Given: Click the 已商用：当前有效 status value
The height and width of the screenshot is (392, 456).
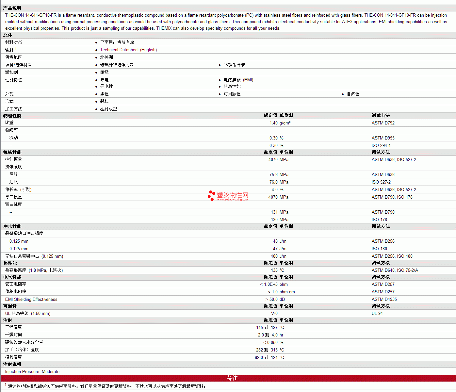Looking at the screenshot, I should point(117,42).
